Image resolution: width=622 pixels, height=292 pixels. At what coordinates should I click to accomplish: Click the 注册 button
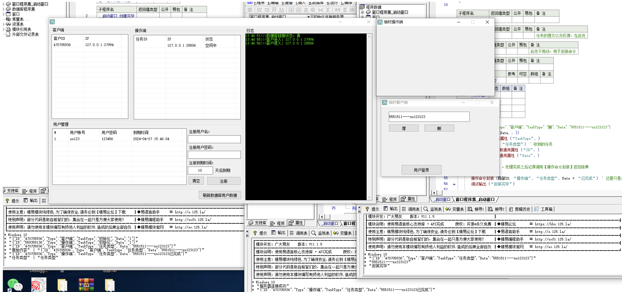click(x=223, y=181)
